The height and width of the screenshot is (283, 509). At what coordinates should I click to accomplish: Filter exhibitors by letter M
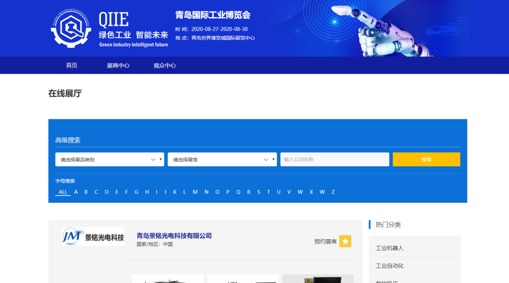point(195,192)
